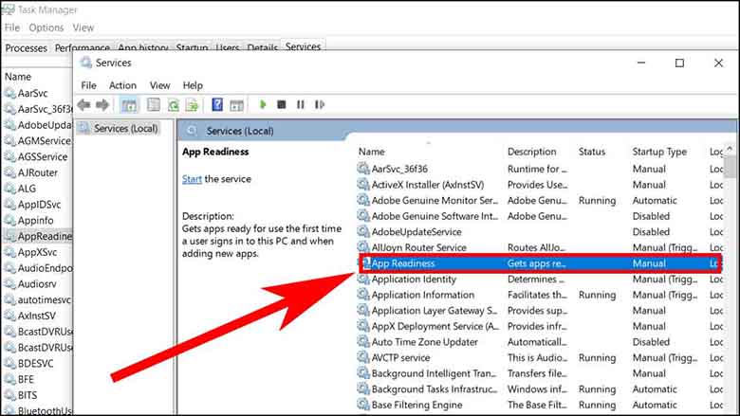
Task: Click the Refresh toolbar icon
Action: pos(173,105)
